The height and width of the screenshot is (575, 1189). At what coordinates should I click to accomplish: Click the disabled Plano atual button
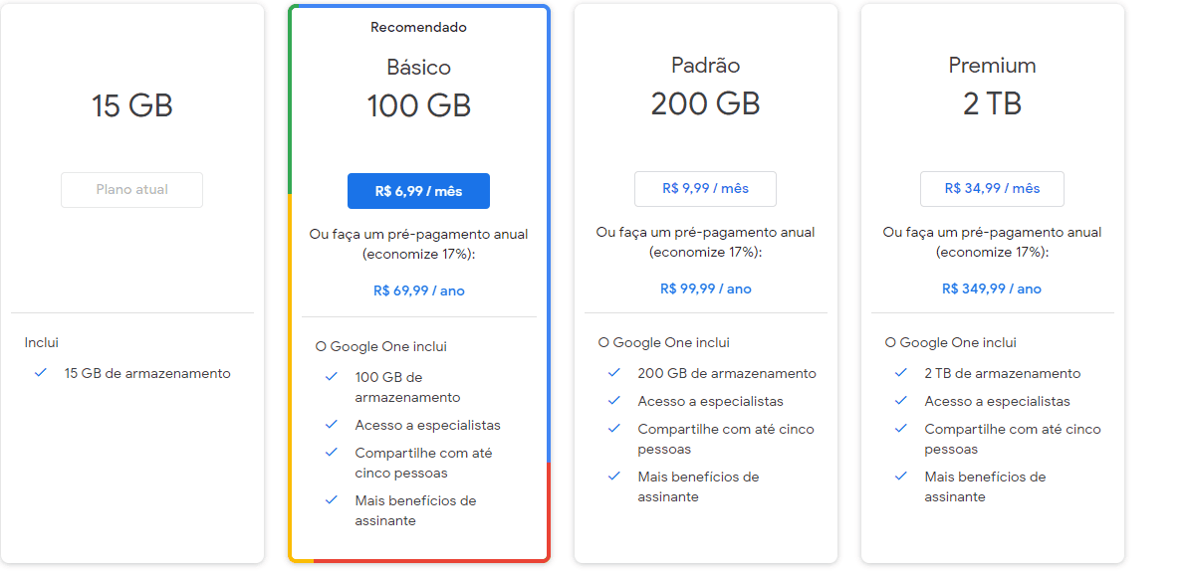tap(131, 190)
